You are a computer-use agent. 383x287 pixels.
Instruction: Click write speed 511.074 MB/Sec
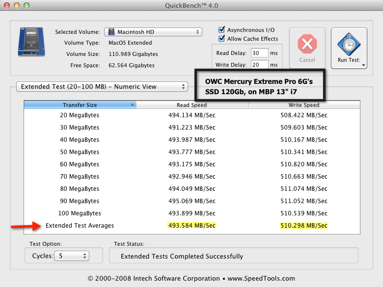pyautogui.click(x=304, y=189)
